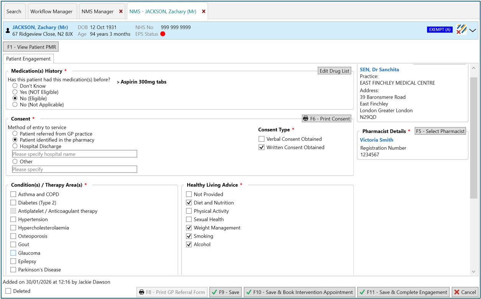The height and width of the screenshot is (299, 481).
Task: Click the patient silhouette icon beside JACKSON
Action: tap(8, 30)
